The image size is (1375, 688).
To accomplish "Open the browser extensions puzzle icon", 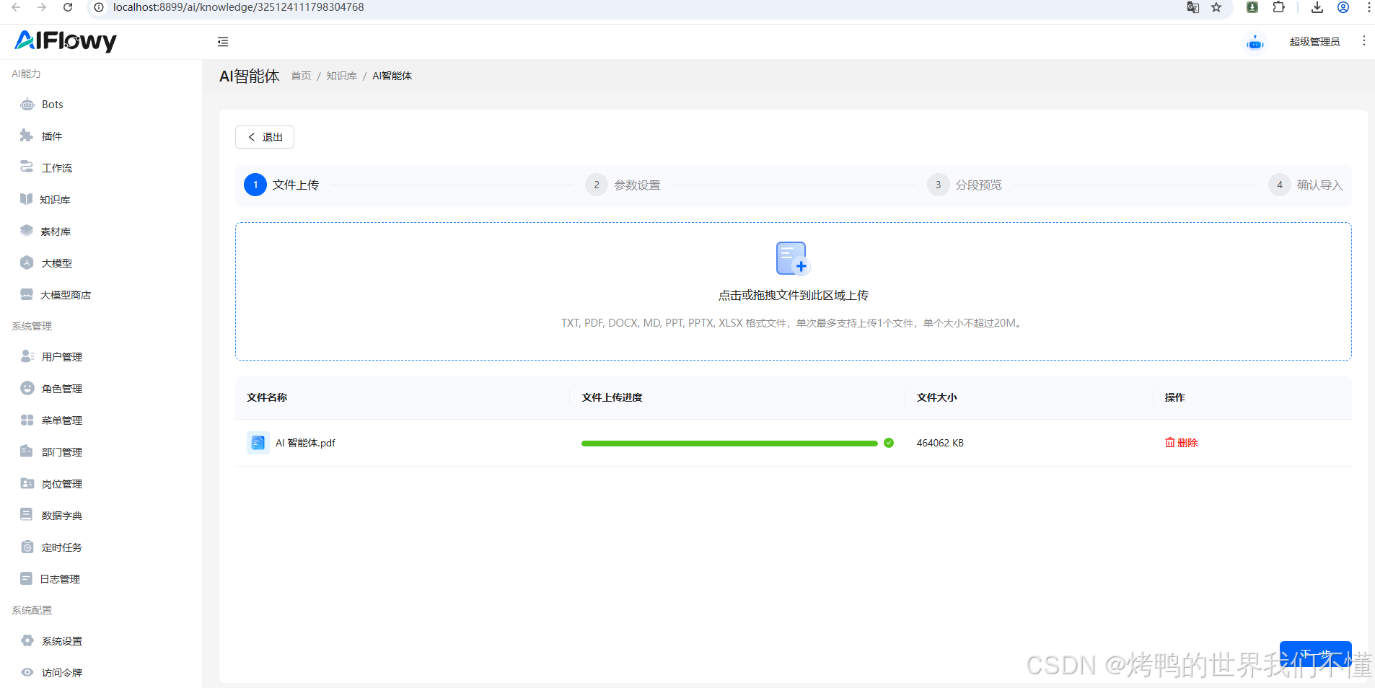I will (x=1278, y=7).
